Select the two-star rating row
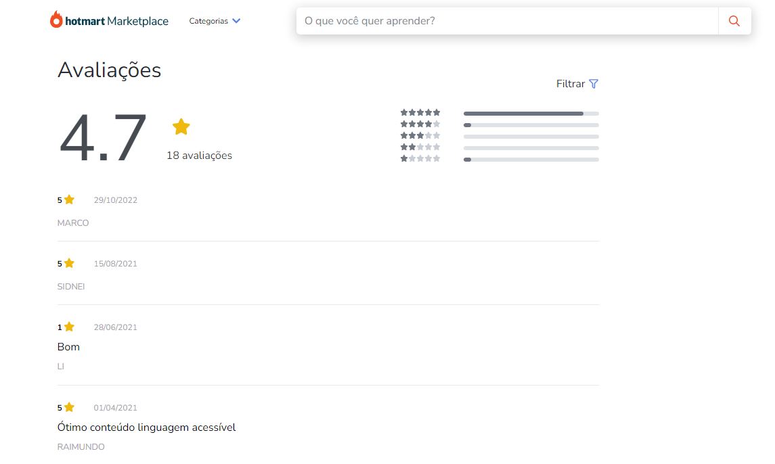This screenshot has height=464, width=775. 420,147
